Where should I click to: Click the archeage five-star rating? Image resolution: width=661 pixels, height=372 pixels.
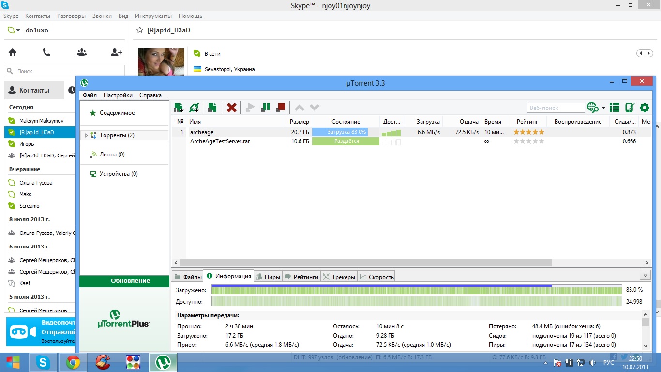point(528,132)
